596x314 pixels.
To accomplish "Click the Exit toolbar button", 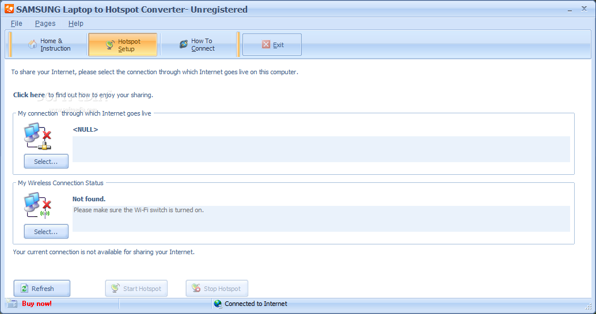I will [272, 45].
